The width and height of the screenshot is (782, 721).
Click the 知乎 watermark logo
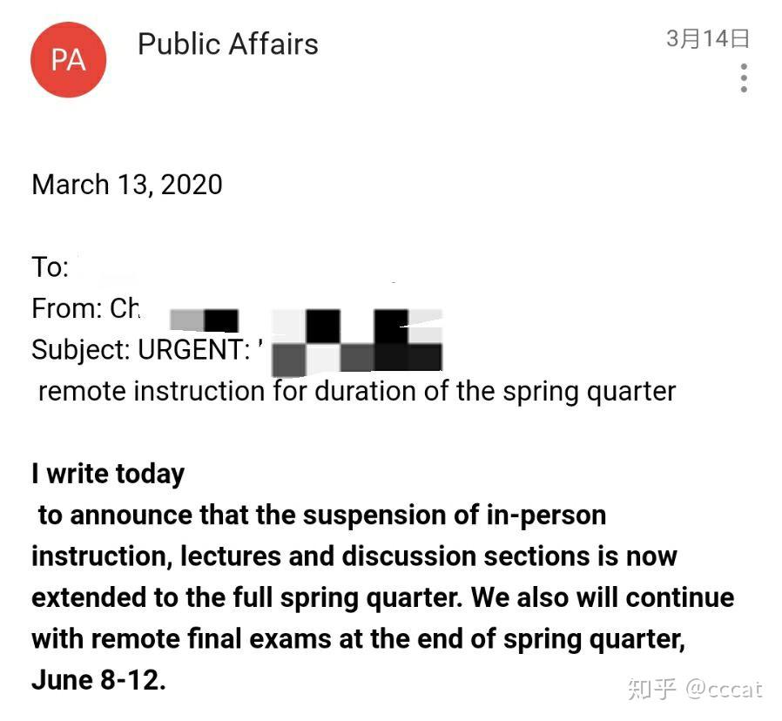(652, 689)
